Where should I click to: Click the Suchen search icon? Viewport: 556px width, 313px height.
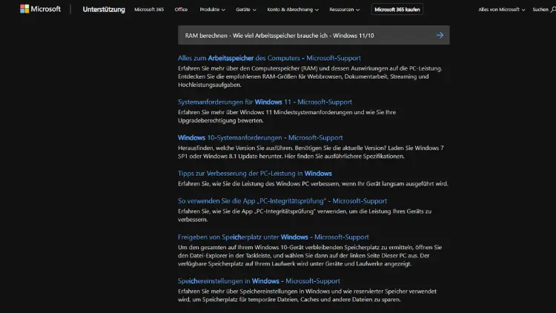552,10
